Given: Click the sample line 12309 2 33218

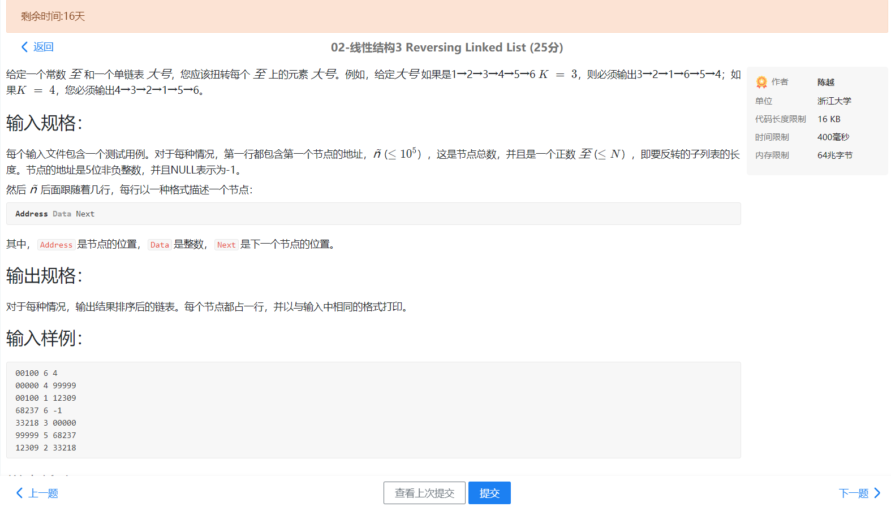Looking at the screenshot, I should (46, 448).
